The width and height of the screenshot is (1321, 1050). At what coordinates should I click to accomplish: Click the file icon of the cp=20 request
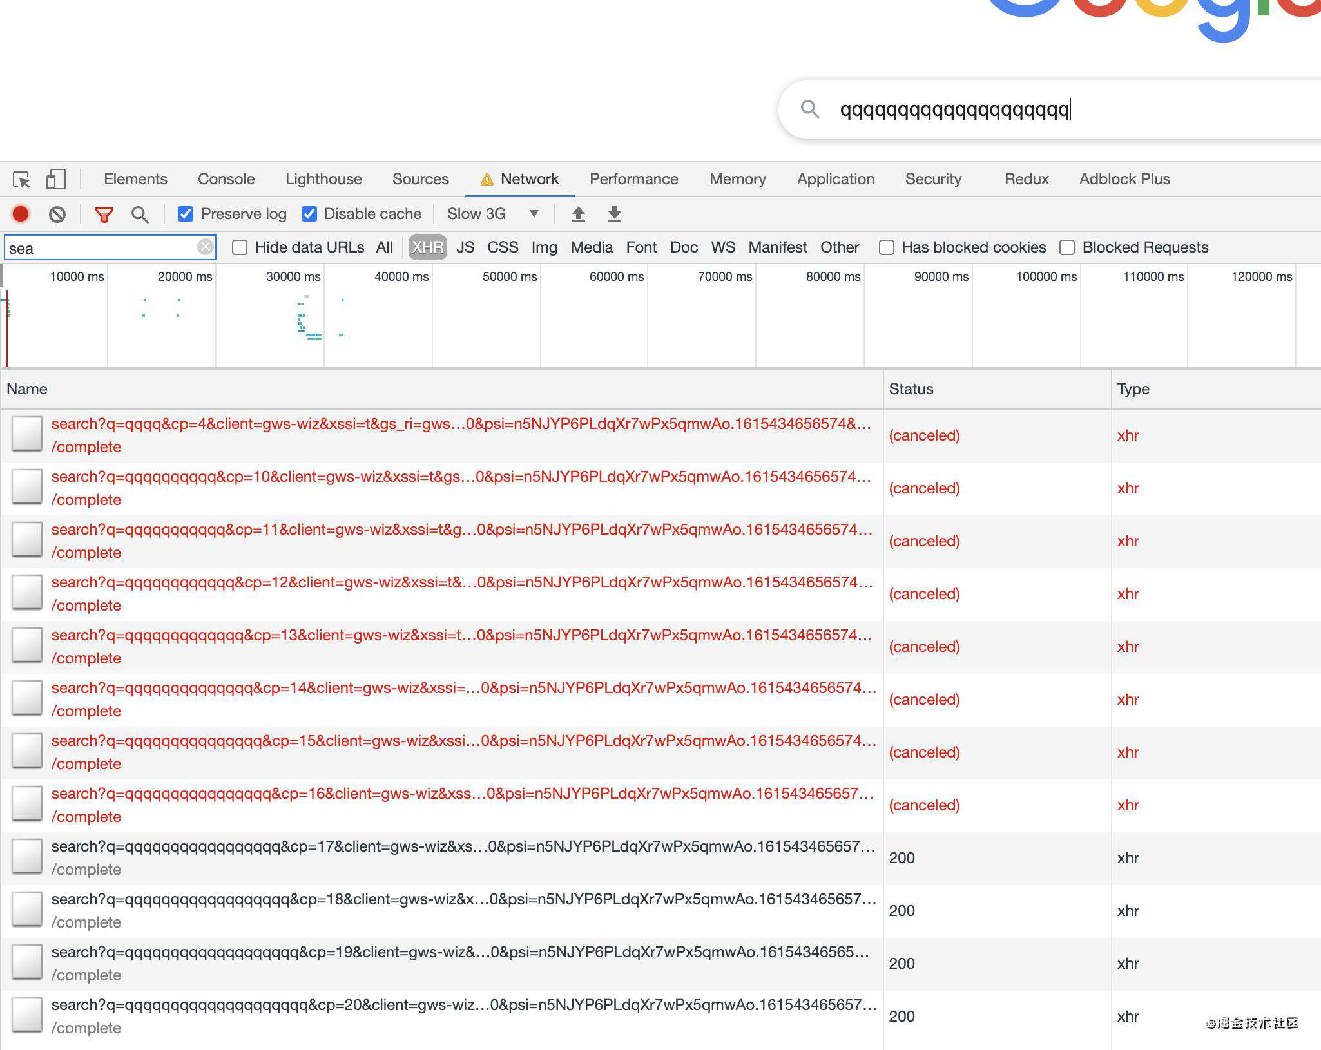point(27,1015)
